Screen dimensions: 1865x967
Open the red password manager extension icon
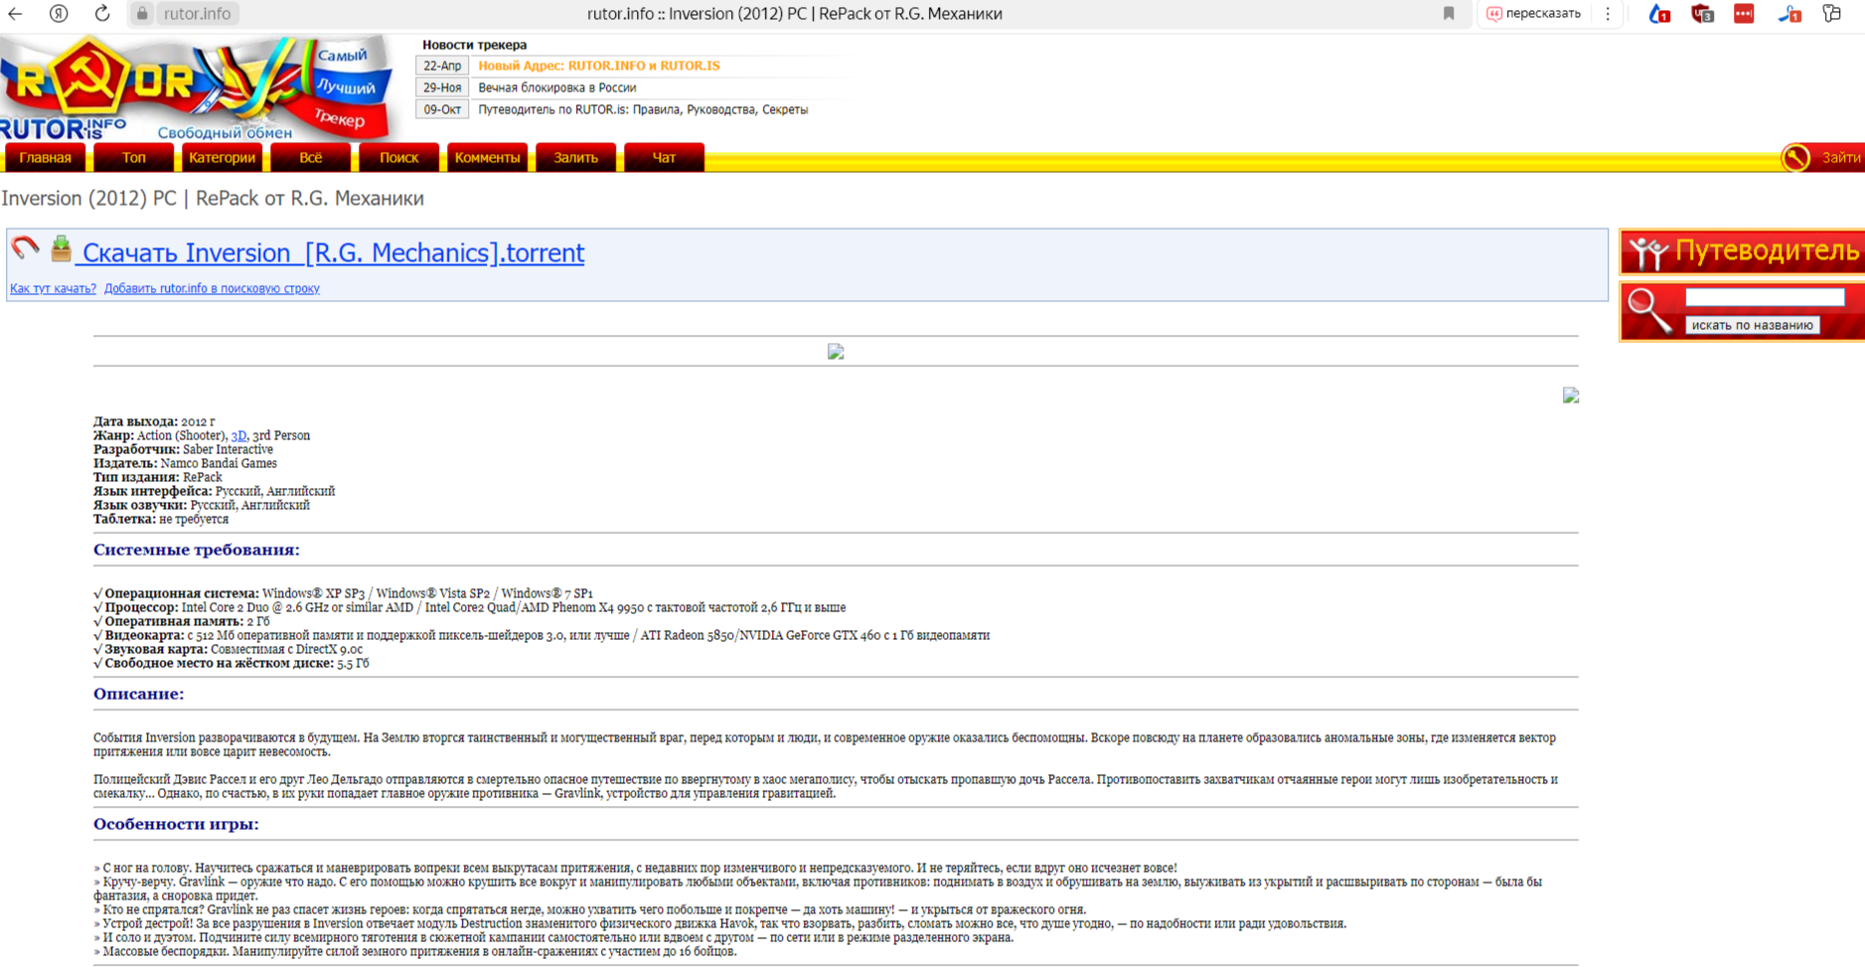tap(1744, 14)
